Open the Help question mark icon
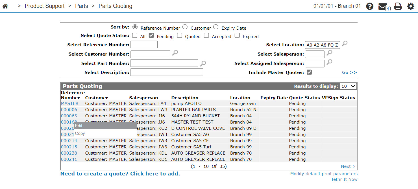 370,6
